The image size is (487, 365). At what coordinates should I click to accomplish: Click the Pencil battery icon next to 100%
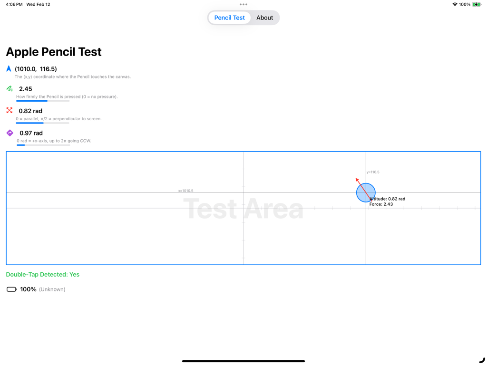pyautogui.click(x=11, y=289)
